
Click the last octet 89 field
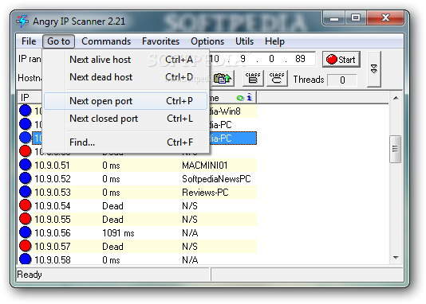(300, 59)
